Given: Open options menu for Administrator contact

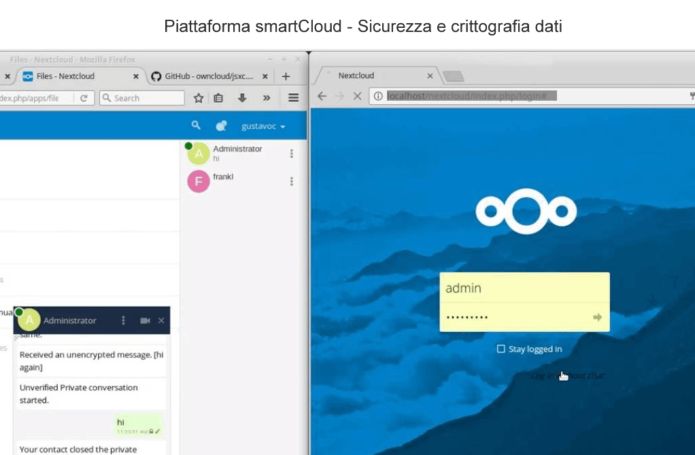Looking at the screenshot, I should (x=292, y=154).
